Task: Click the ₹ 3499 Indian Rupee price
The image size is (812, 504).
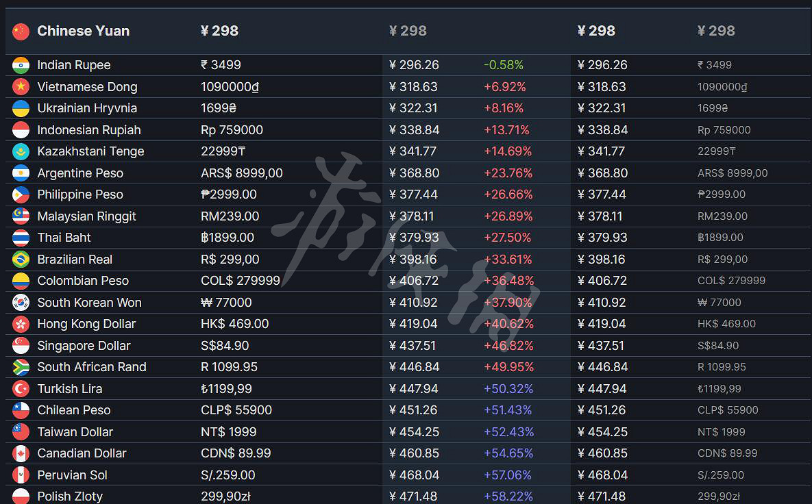Action: [x=221, y=65]
